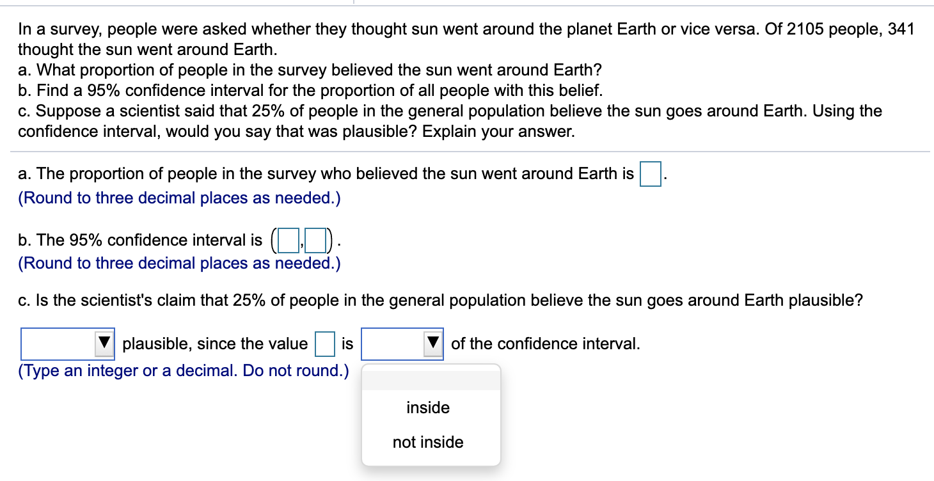Select "inside" from the open dropdown list
The width and height of the screenshot is (934, 481).
tap(427, 407)
